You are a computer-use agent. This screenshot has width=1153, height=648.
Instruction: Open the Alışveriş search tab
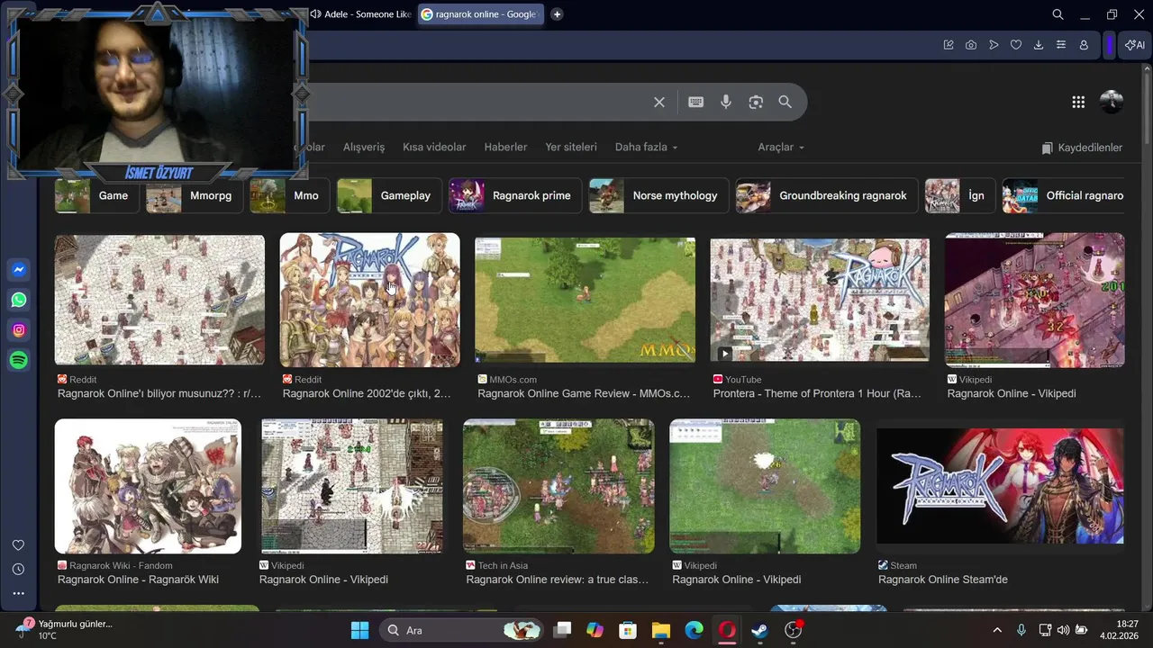coord(364,147)
